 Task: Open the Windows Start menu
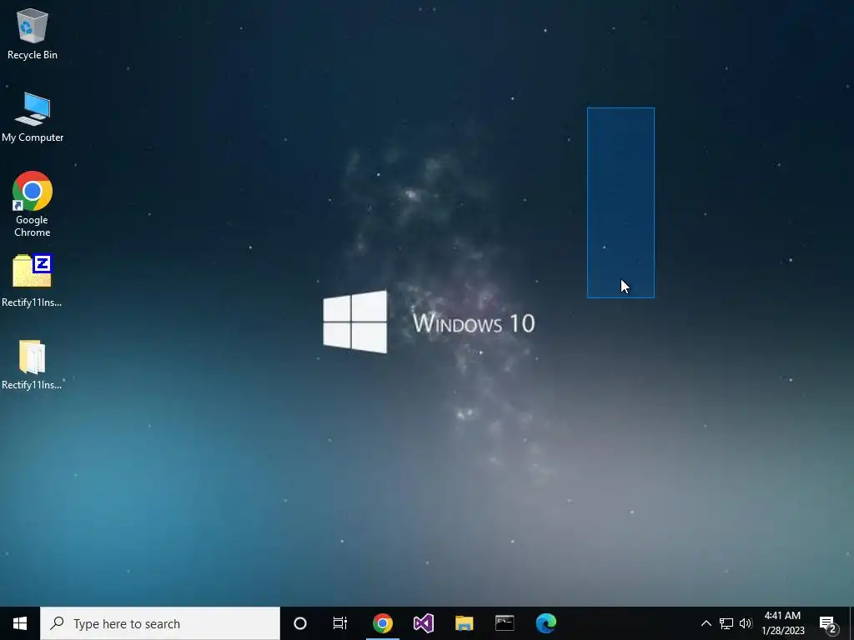click(x=20, y=623)
